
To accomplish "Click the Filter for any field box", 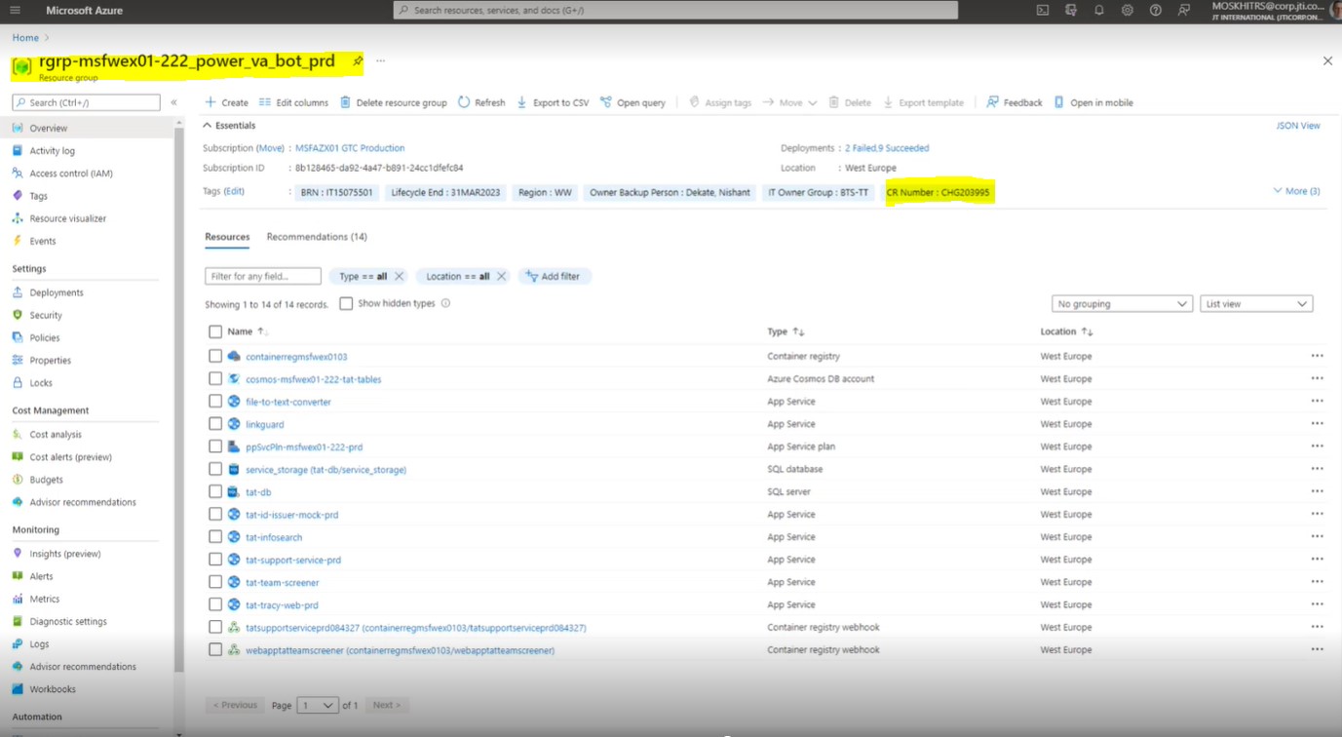I will (263, 277).
